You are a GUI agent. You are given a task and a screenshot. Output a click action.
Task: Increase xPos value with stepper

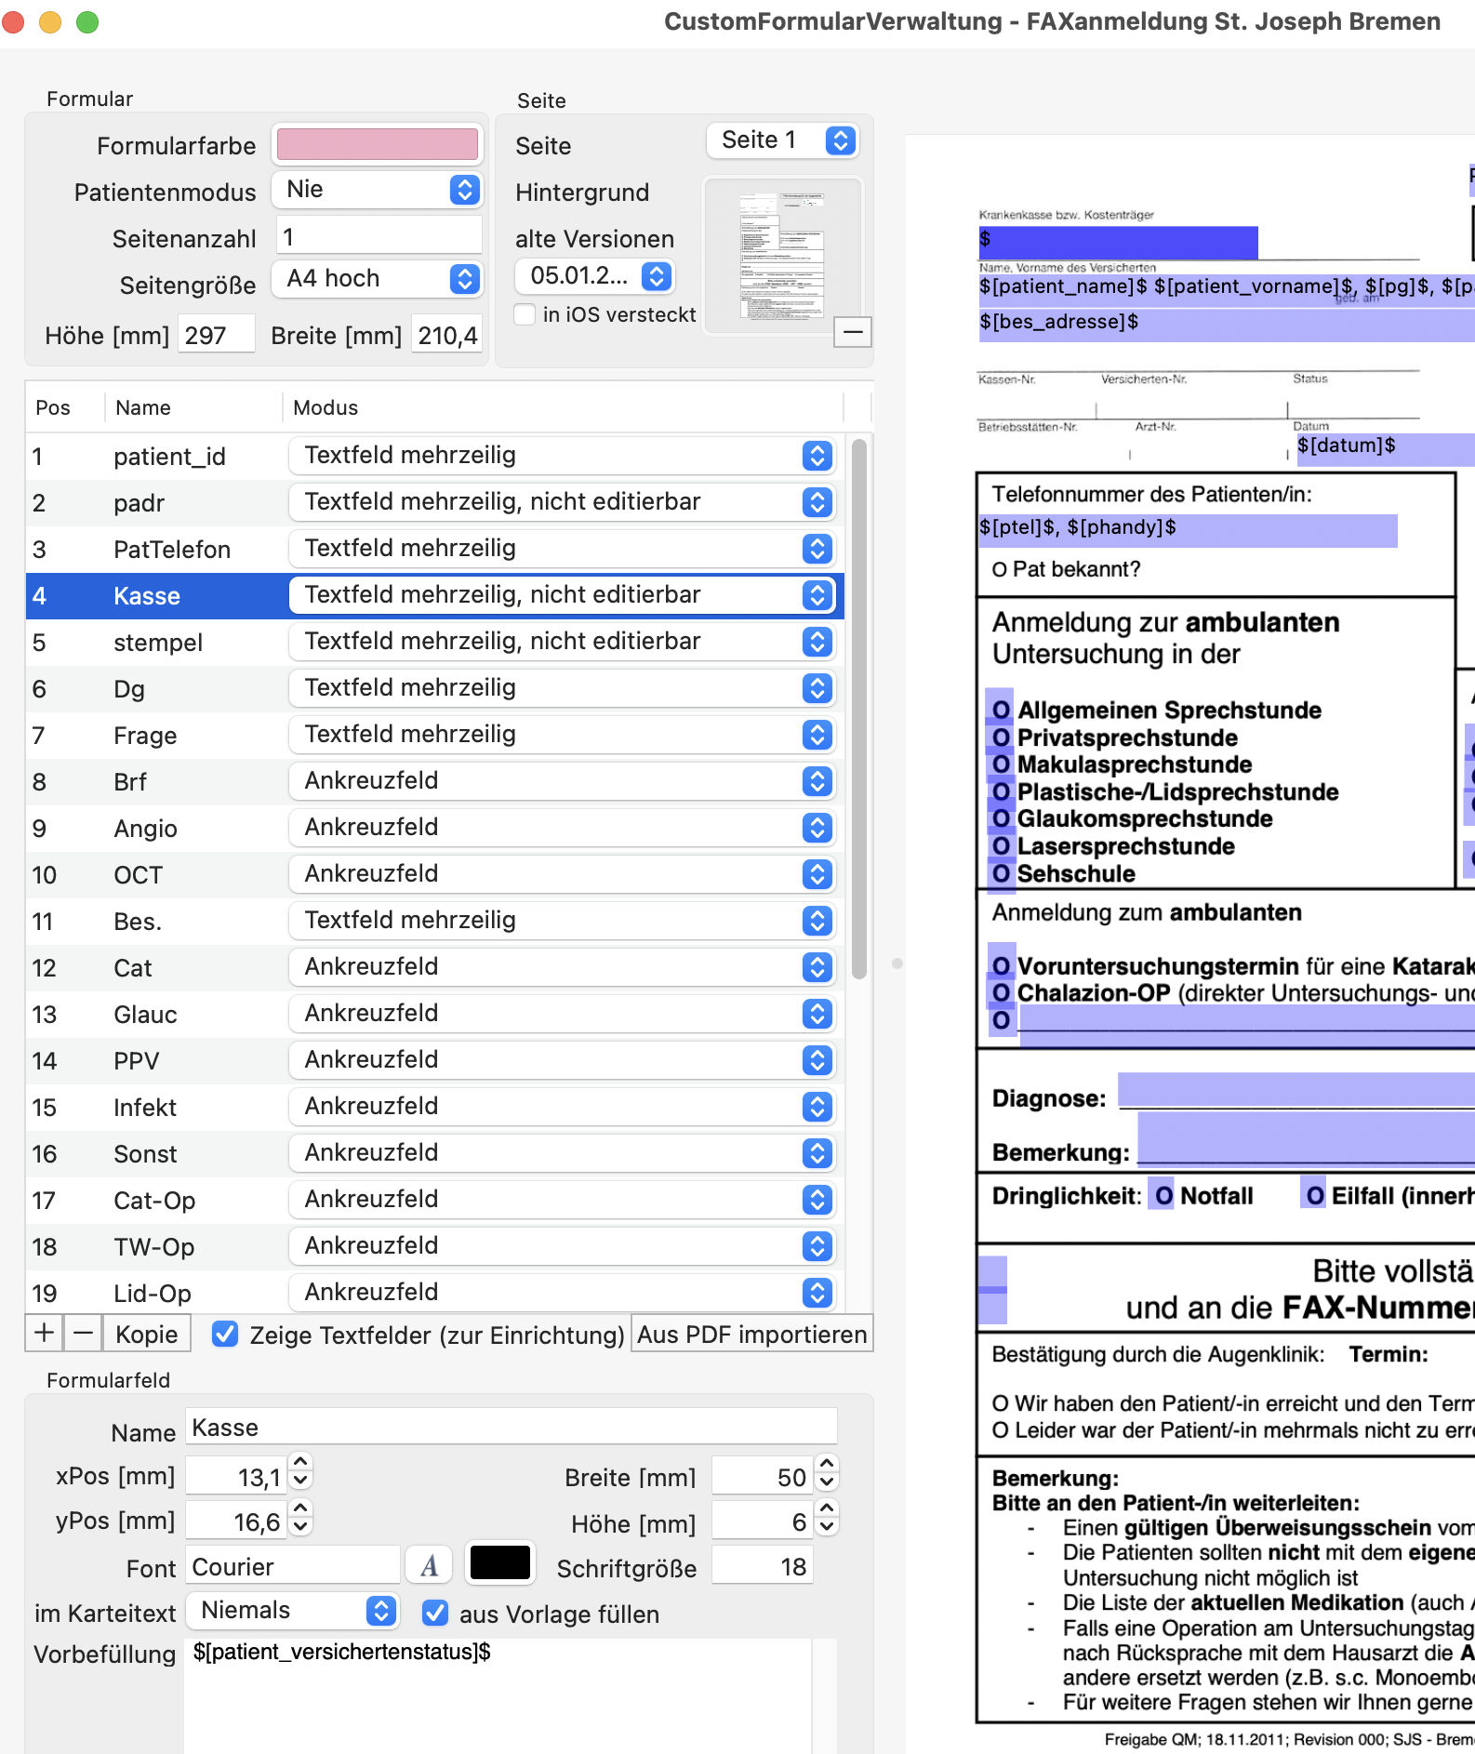tap(300, 1463)
